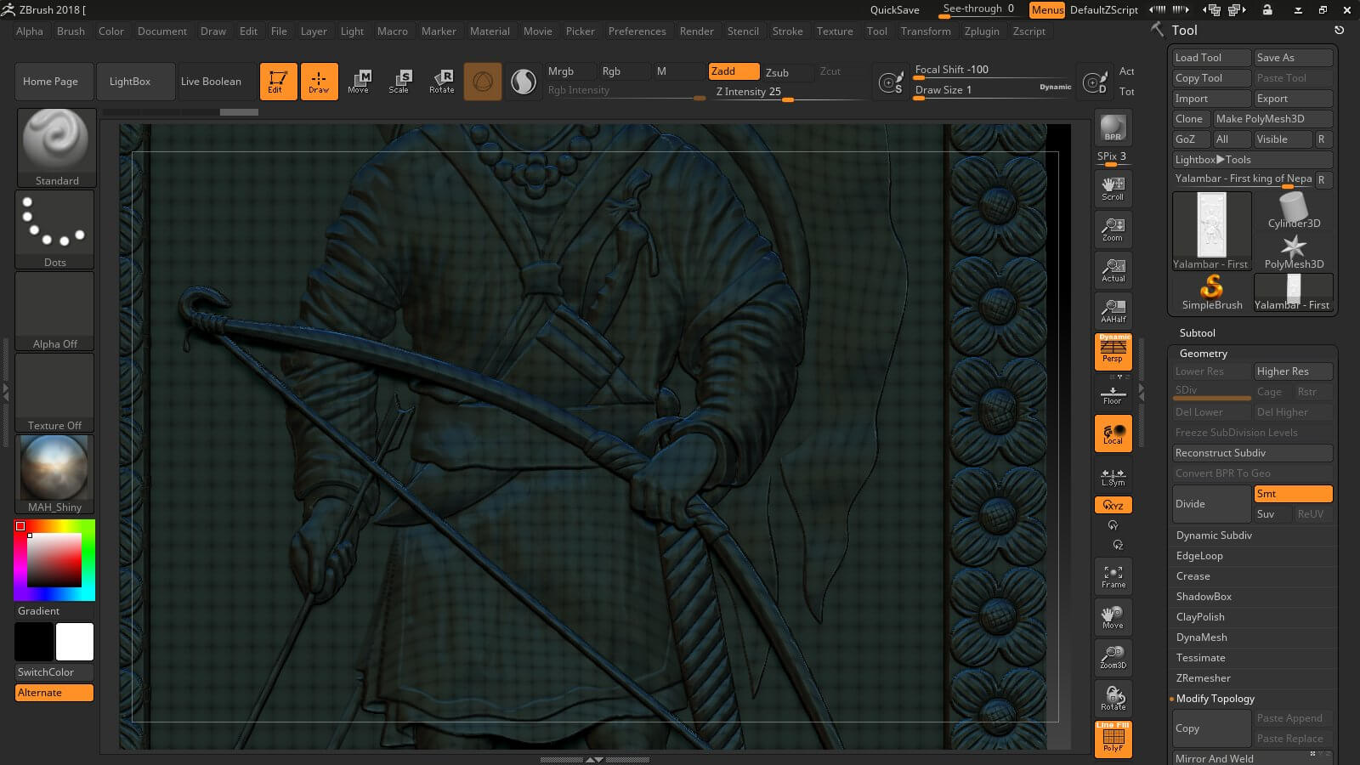Screen dimensions: 1360x765
Task: Click the Make PolyMesh3D button
Action: click(x=1272, y=119)
